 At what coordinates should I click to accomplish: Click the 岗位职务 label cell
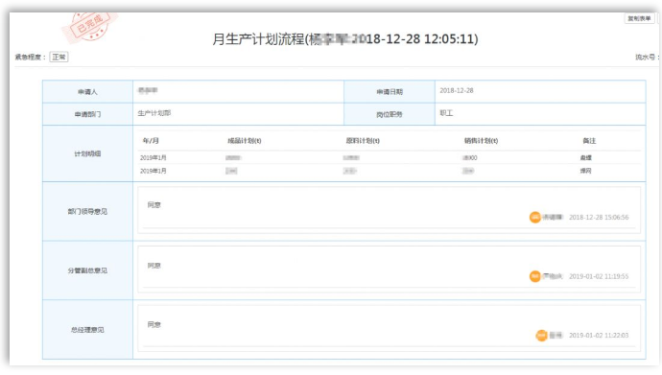pos(390,114)
